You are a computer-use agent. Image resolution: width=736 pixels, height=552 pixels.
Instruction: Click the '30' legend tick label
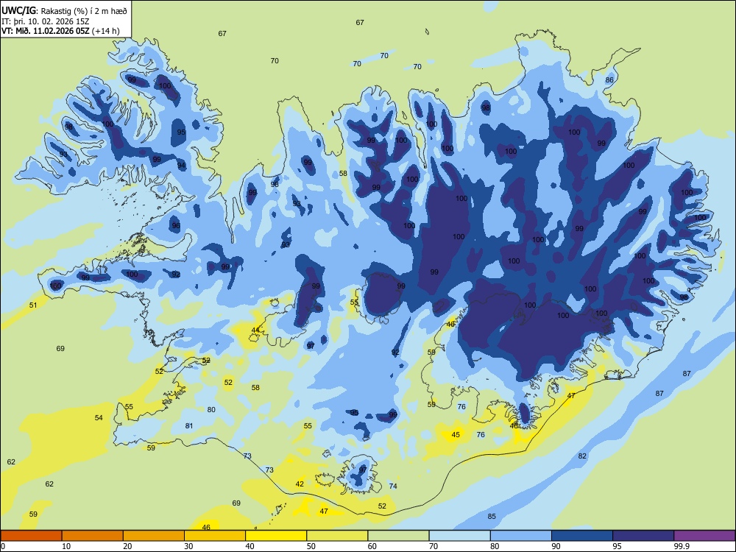(x=188, y=546)
